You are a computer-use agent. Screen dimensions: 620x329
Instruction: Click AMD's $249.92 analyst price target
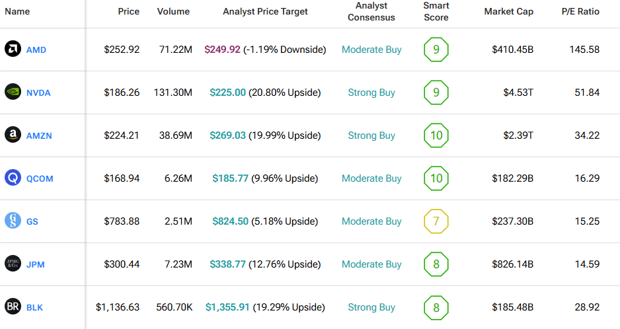pyautogui.click(x=222, y=50)
